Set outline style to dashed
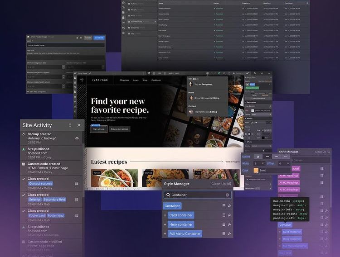The width and height of the screenshot is (340, 257). [x=276, y=157]
